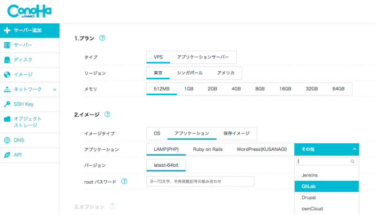375x215 pixels.
Task: Select 16GB memory plan
Action: click(285, 89)
